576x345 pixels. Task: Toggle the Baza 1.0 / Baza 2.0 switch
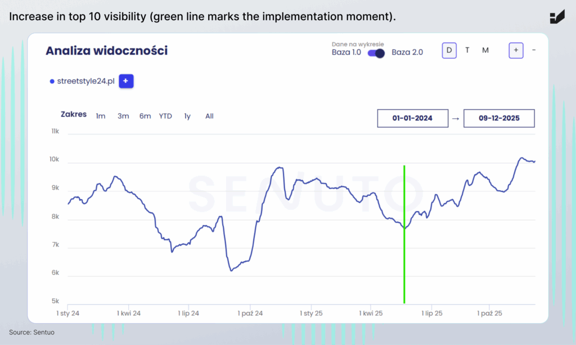coord(376,53)
